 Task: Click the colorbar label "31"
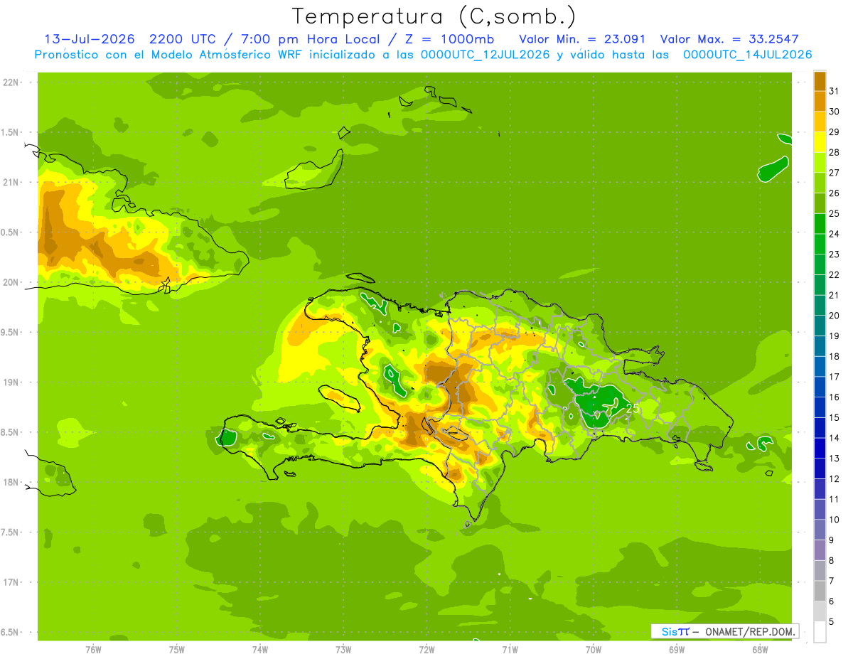pos(834,91)
